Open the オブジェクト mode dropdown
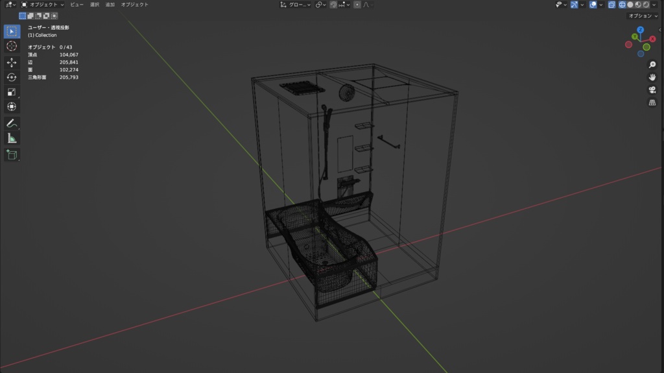This screenshot has height=373, width=664. [42, 5]
